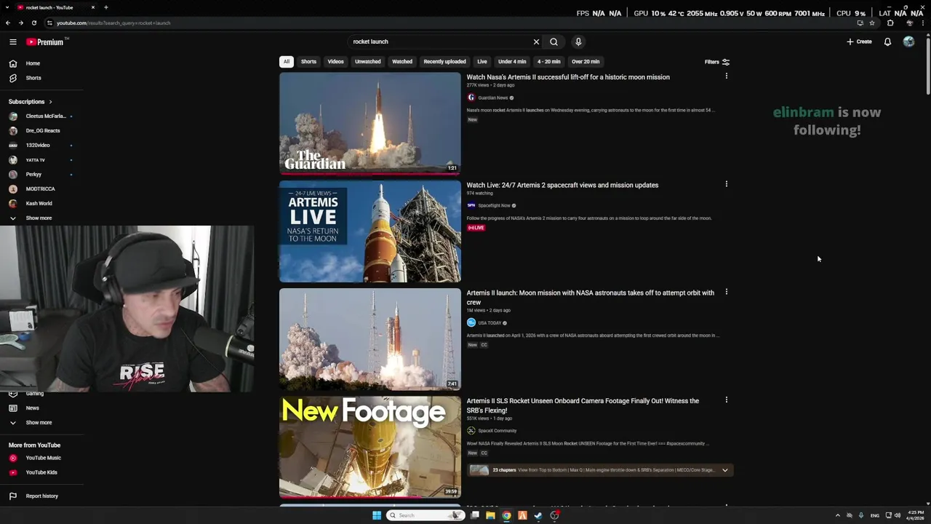Open Watch Live 24/7 Artemis 2 title

pos(562,185)
